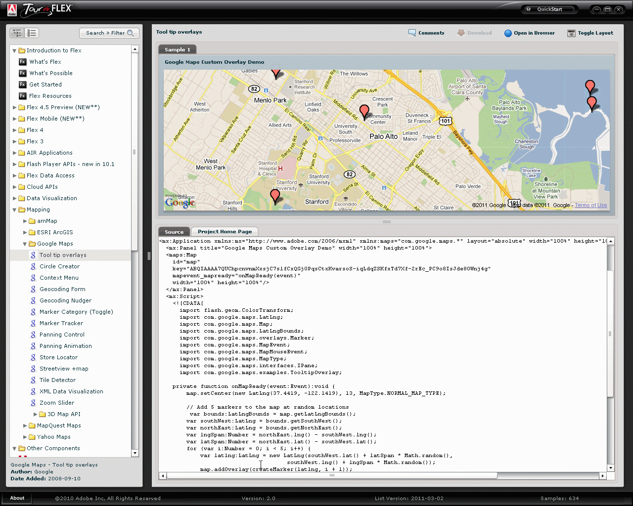Open the What's Possible item
Viewport: 633px width, 506px height.
click(x=50, y=73)
